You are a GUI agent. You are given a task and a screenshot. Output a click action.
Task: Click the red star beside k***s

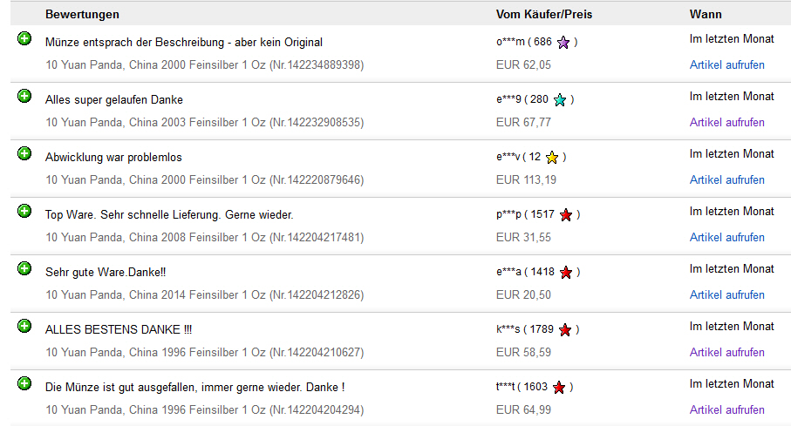(x=565, y=330)
